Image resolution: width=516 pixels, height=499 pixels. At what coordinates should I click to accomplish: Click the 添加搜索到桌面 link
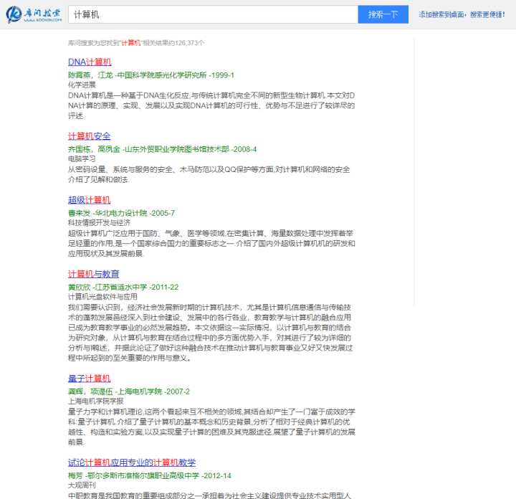point(452,14)
